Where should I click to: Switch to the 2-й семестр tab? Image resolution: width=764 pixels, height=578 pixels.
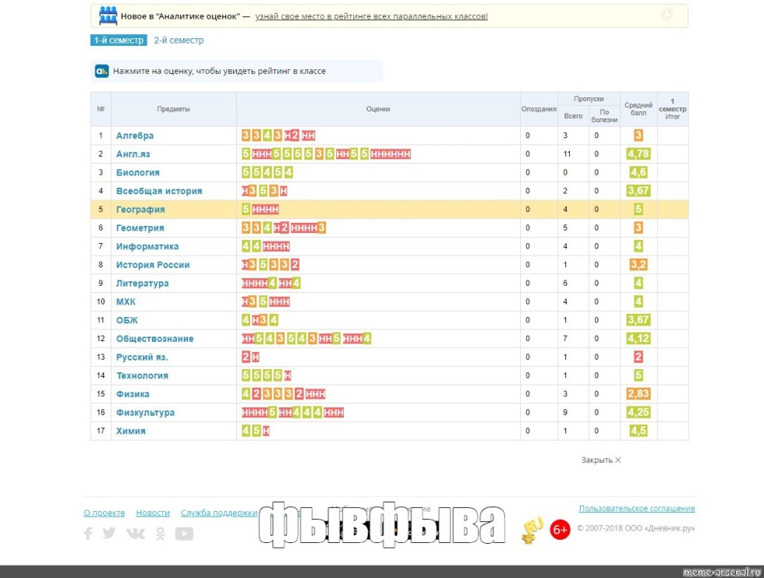179,41
